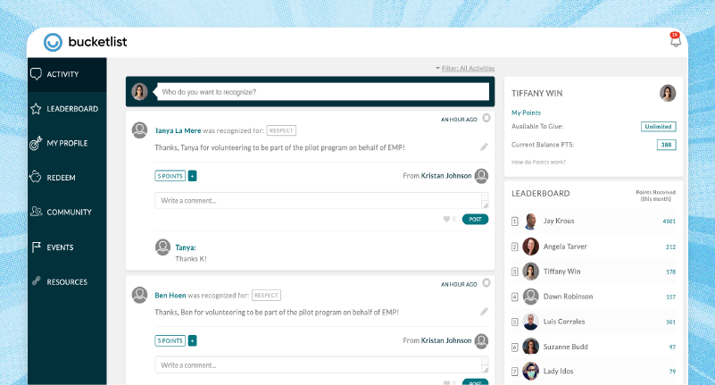The width and height of the screenshot is (715, 385).
Task: Open Tanya La Mere's profile link
Action: click(x=178, y=130)
